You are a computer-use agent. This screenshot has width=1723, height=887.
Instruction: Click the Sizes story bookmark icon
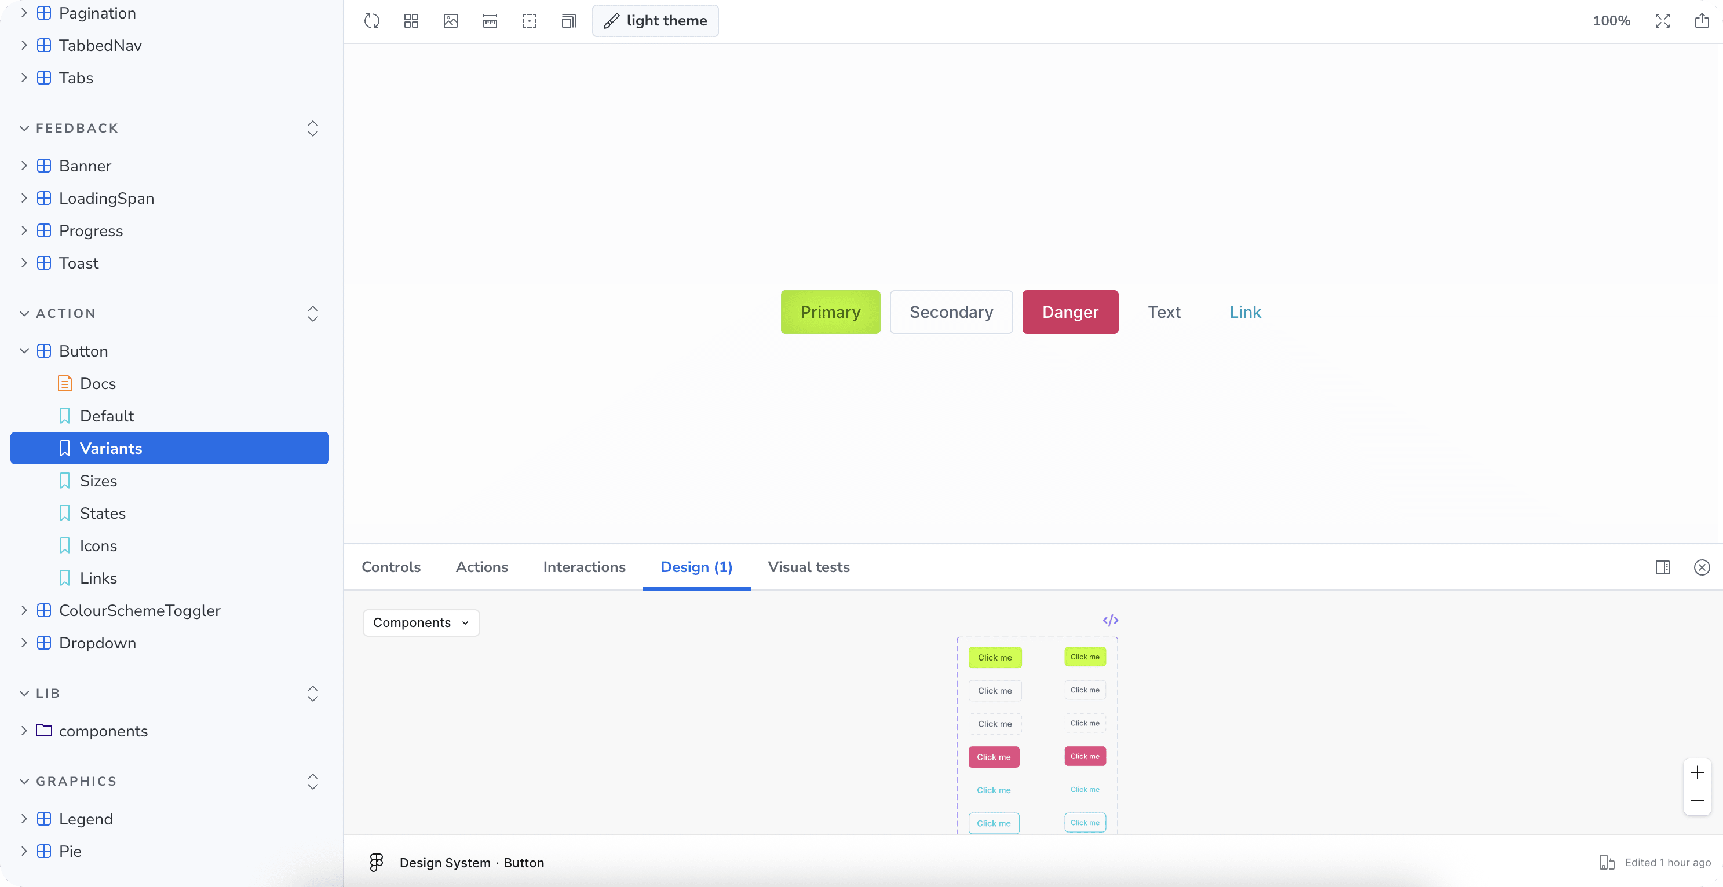click(65, 481)
